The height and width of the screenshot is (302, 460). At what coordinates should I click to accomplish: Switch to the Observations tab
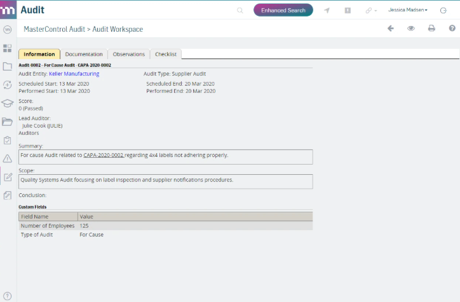pyautogui.click(x=129, y=54)
